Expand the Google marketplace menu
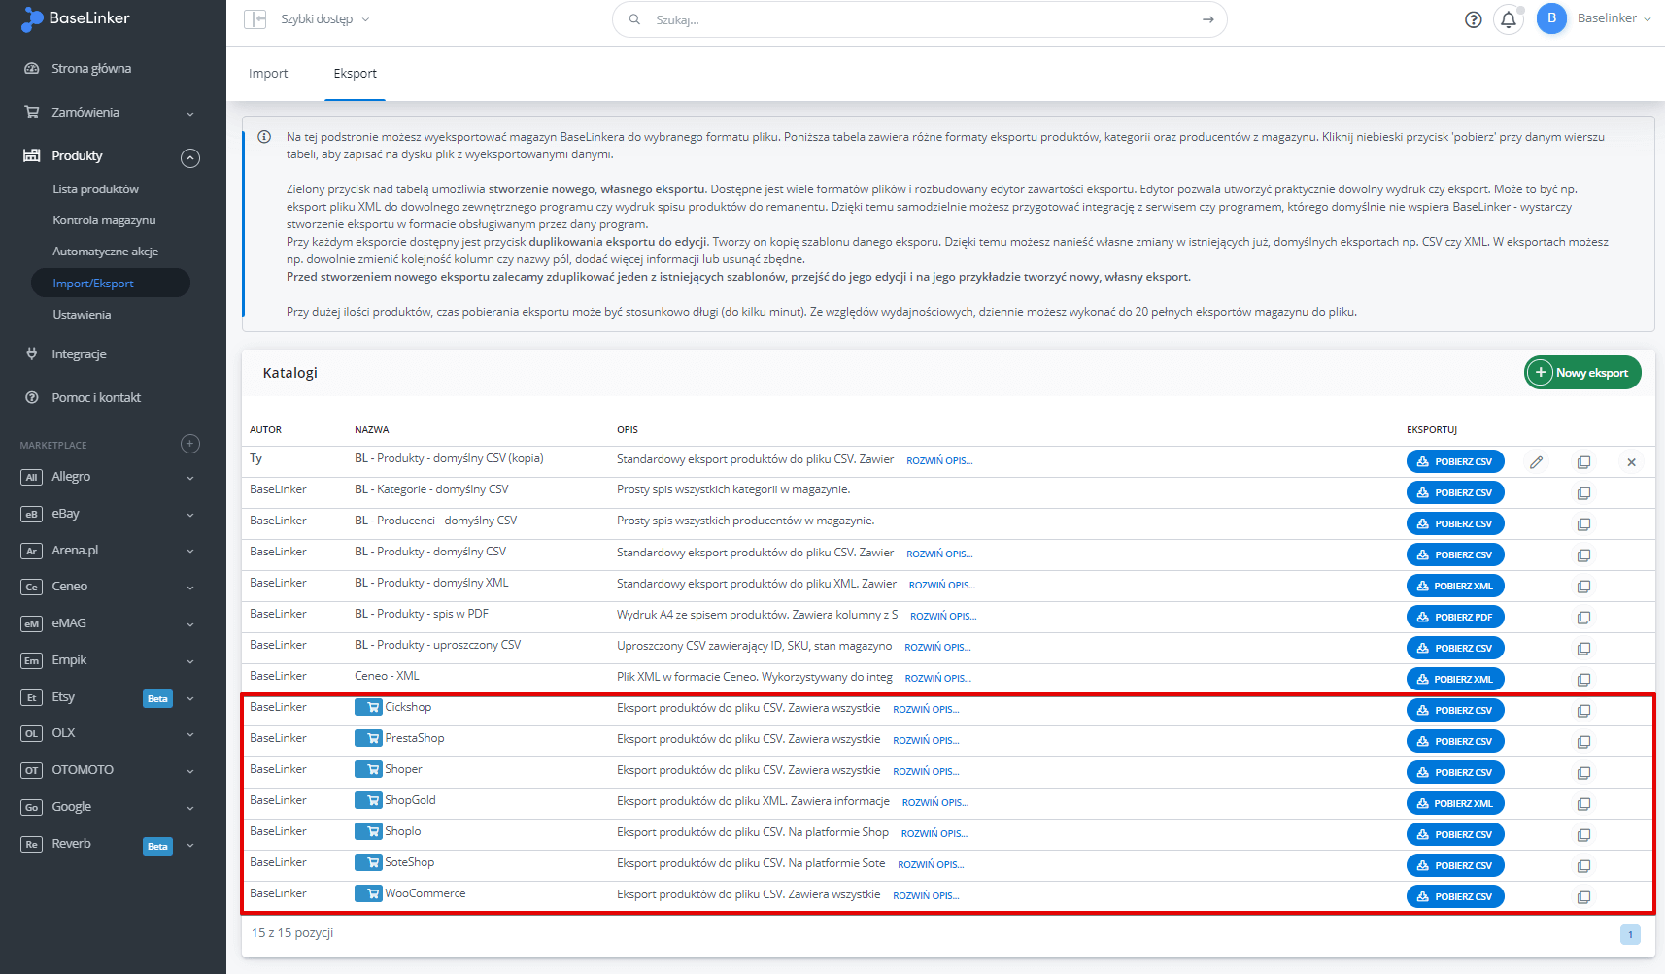This screenshot has height=974, width=1665. pyautogui.click(x=190, y=808)
